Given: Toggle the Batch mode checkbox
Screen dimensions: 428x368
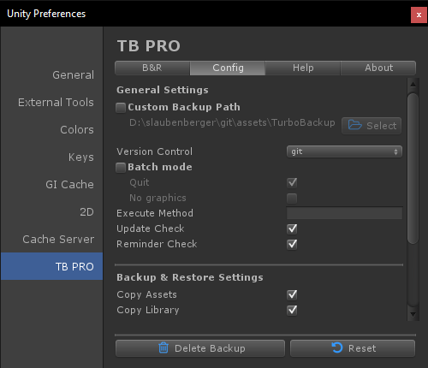Looking at the screenshot, I should [121, 168].
